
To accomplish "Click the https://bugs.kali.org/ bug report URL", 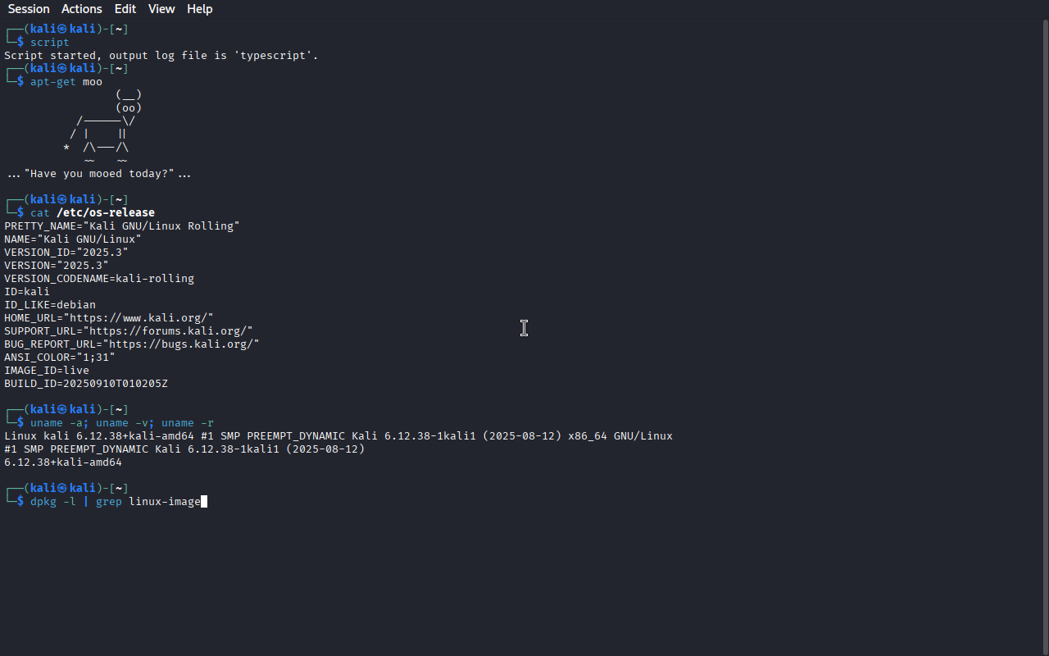I will pyautogui.click(x=181, y=344).
